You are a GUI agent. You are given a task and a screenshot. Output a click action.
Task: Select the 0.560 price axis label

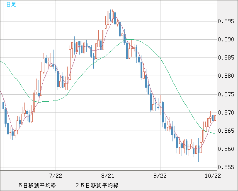[x=226, y=149]
